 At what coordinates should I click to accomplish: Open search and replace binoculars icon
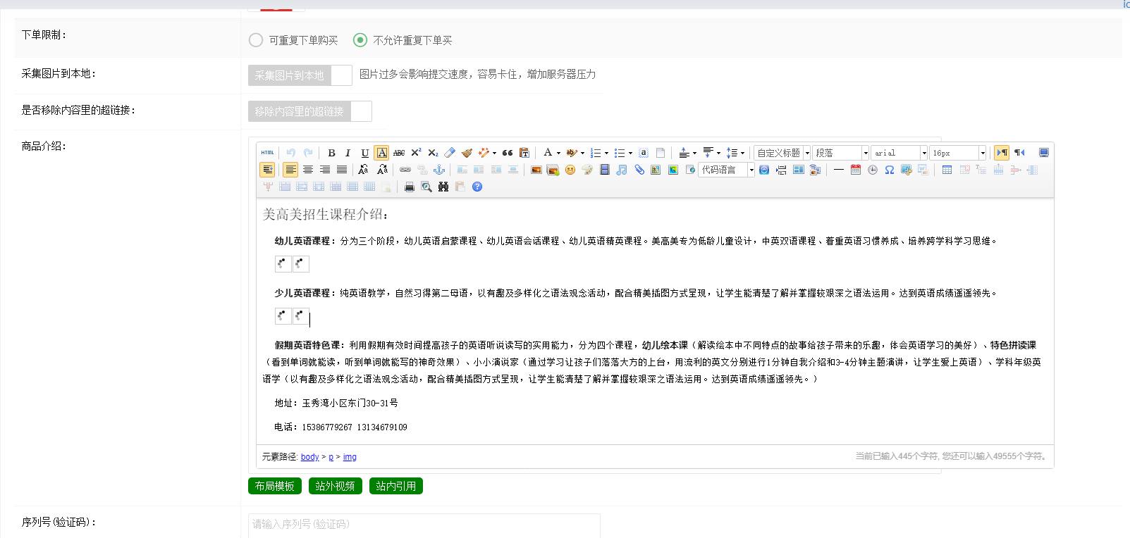point(443,187)
